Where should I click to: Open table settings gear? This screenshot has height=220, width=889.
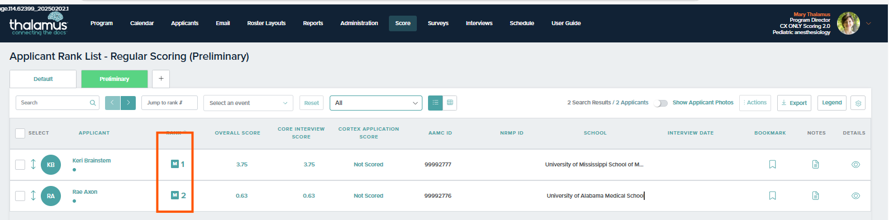coord(858,103)
